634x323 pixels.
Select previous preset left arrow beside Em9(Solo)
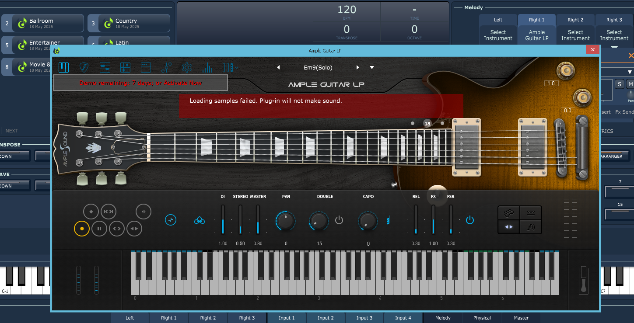pyautogui.click(x=278, y=67)
